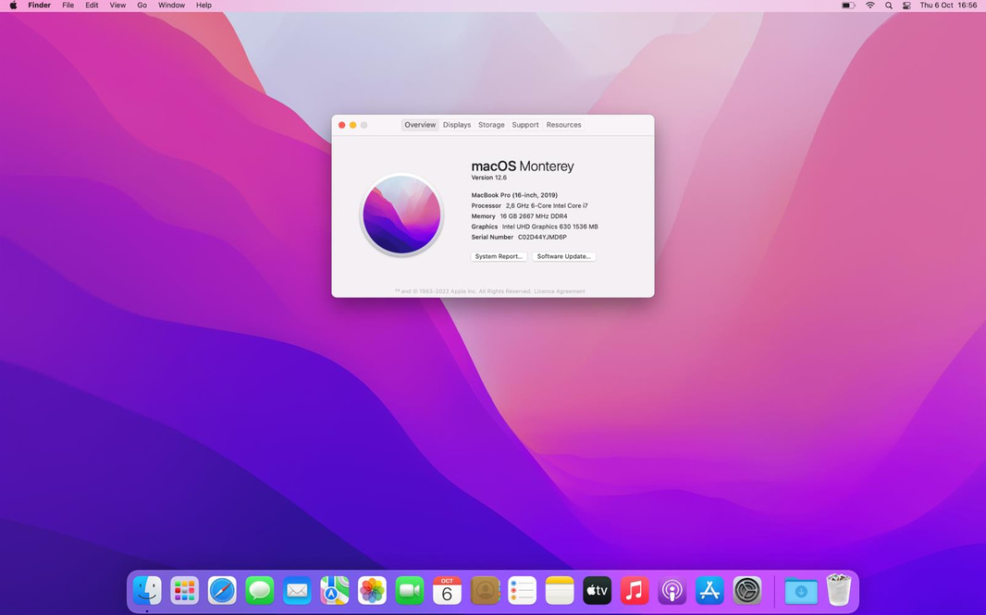Click the date and time clock
Screen dimensions: 986x615
click(x=948, y=5)
